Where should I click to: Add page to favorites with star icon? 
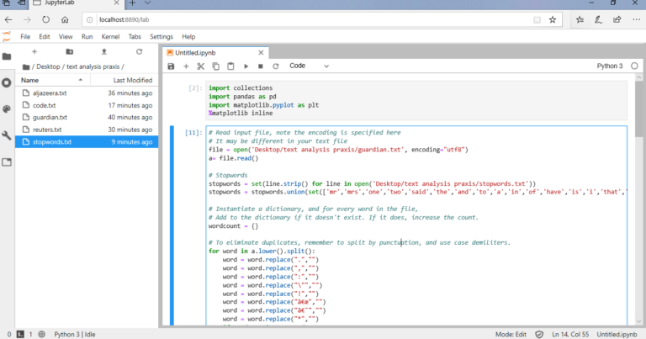[553, 20]
